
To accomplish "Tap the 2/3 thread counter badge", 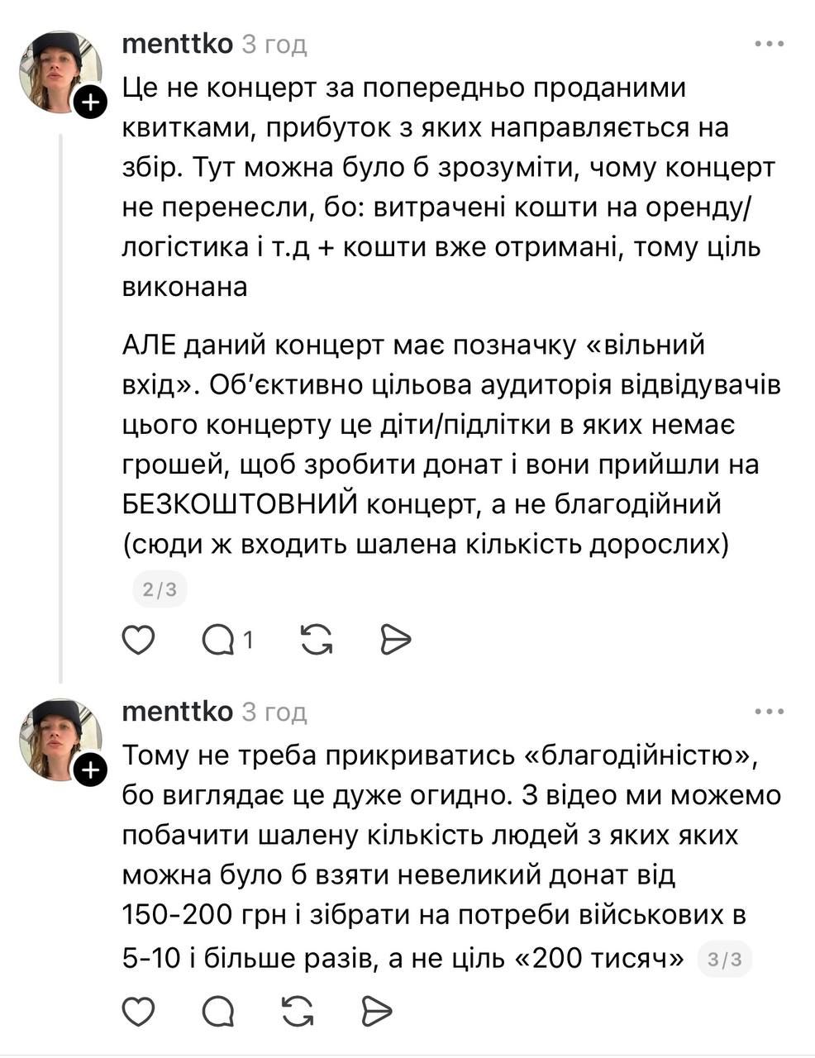I will (x=160, y=589).
